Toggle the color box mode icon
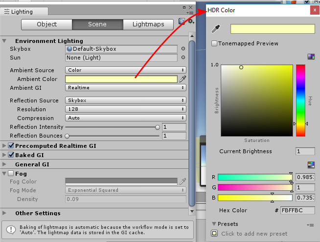 click(x=311, y=57)
